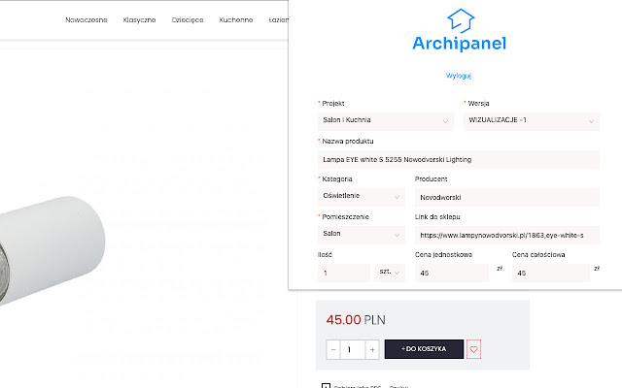Viewport: 622px width, 388px height.
Task: Open the Wersja dropdown showing WIZUALIZACJE - 1
Action: point(532,120)
